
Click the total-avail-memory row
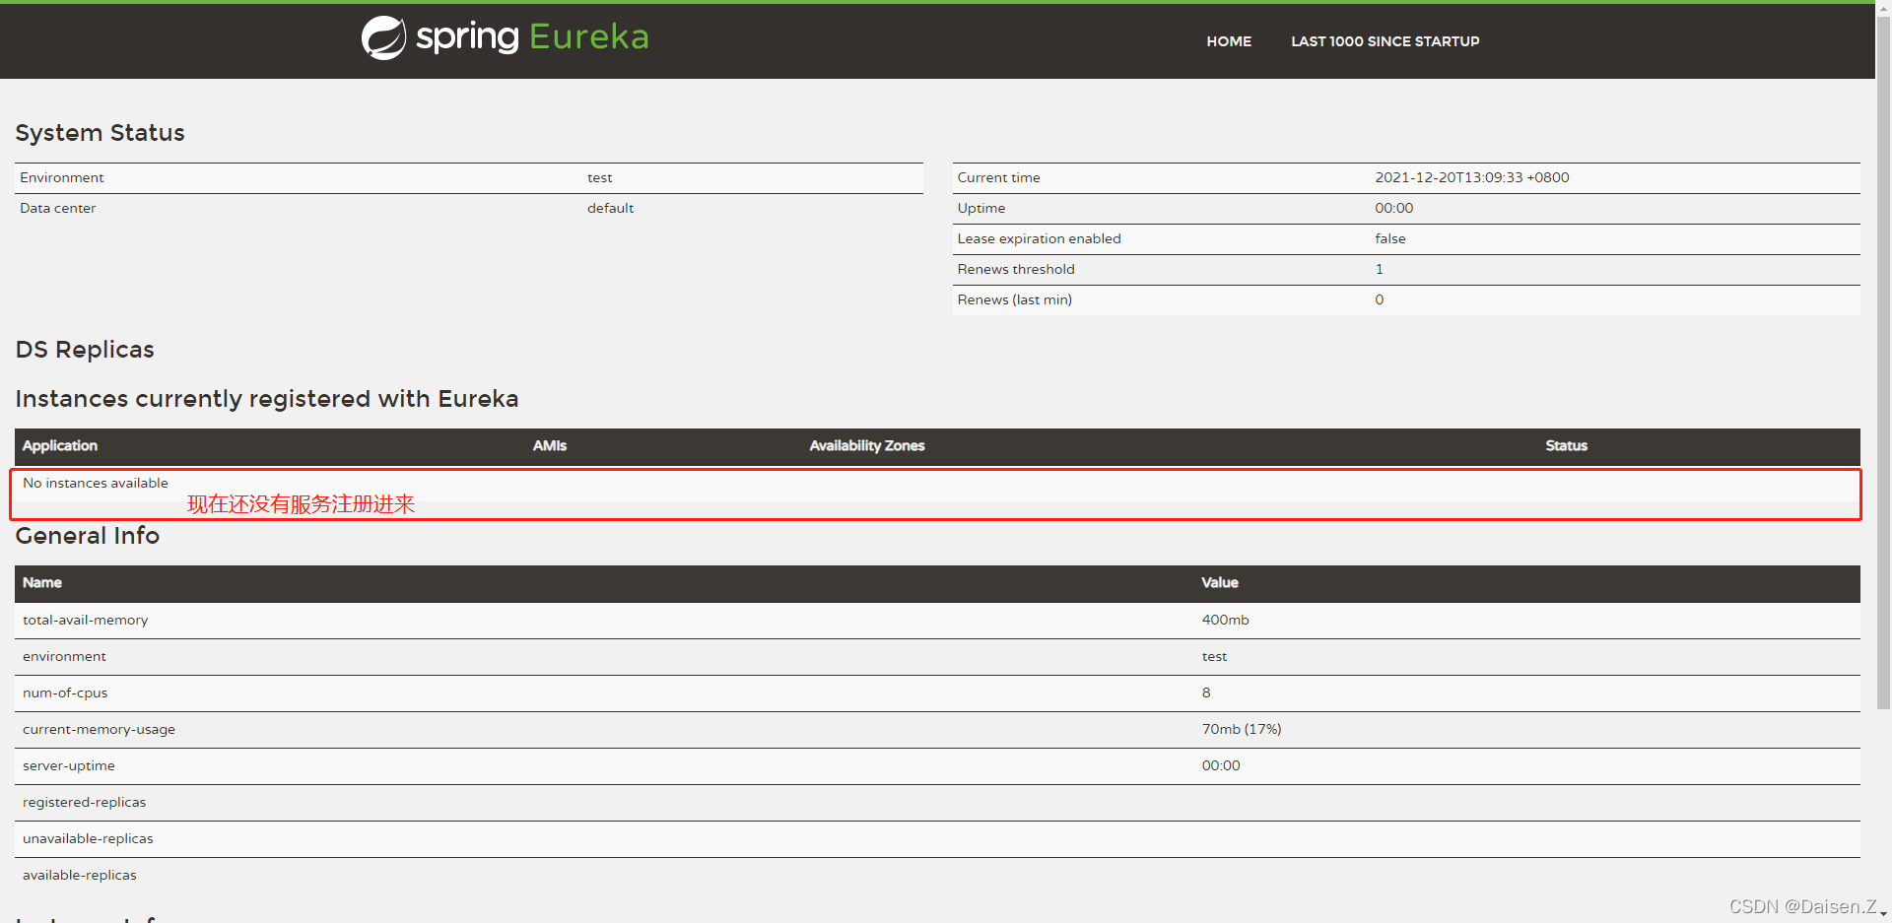point(937,621)
